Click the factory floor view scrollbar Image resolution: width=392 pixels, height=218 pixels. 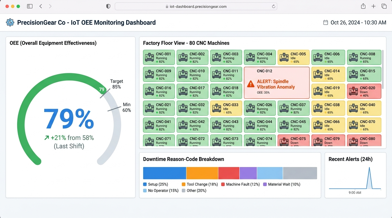pos(383,69)
